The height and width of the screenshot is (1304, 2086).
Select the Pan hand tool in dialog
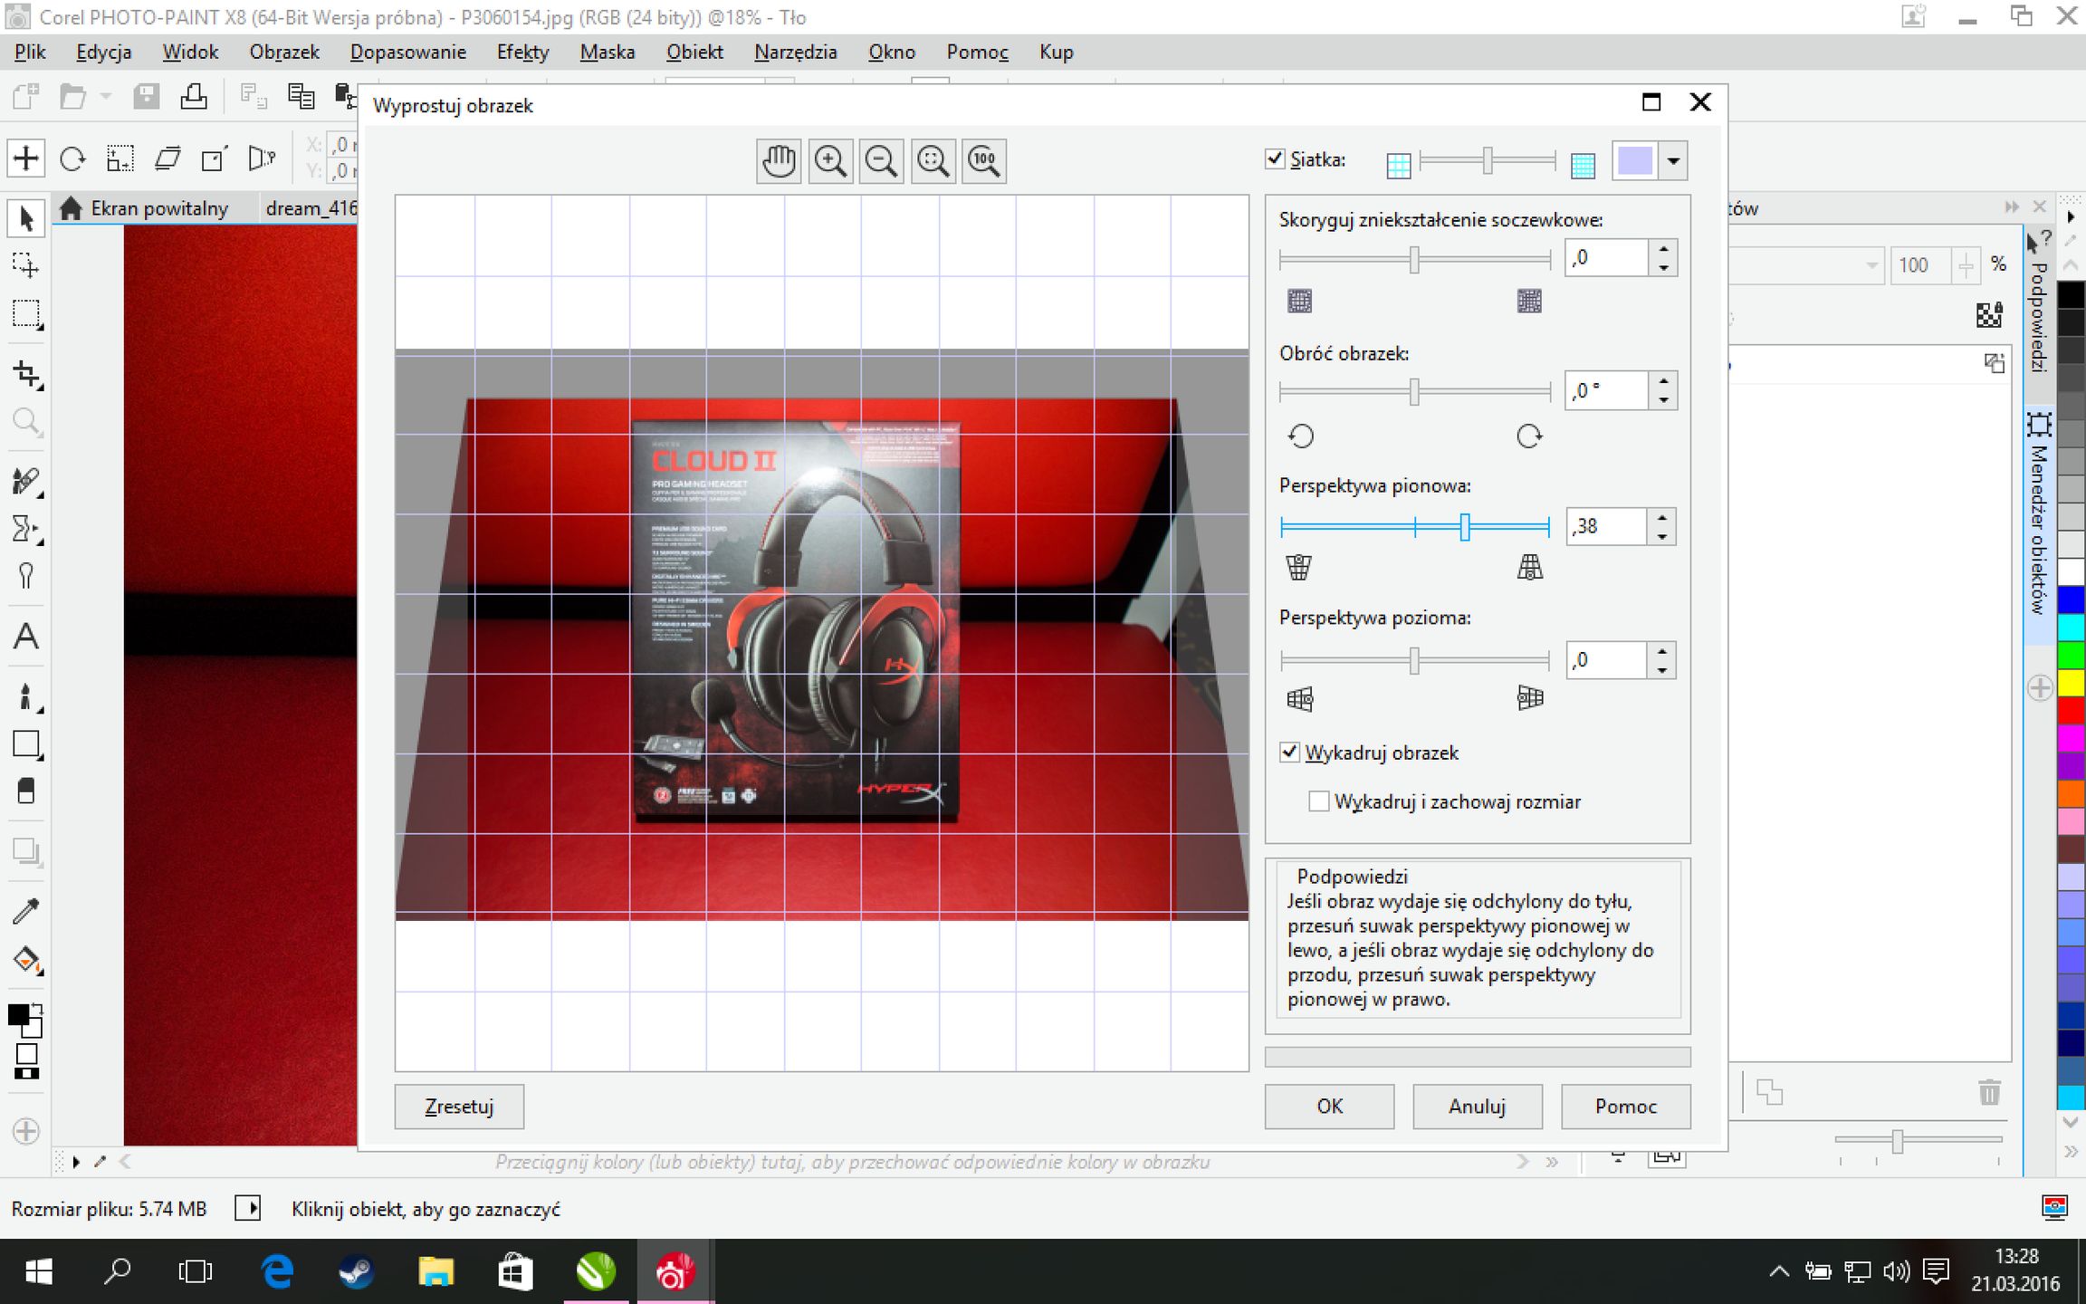(x=778, y=161)
